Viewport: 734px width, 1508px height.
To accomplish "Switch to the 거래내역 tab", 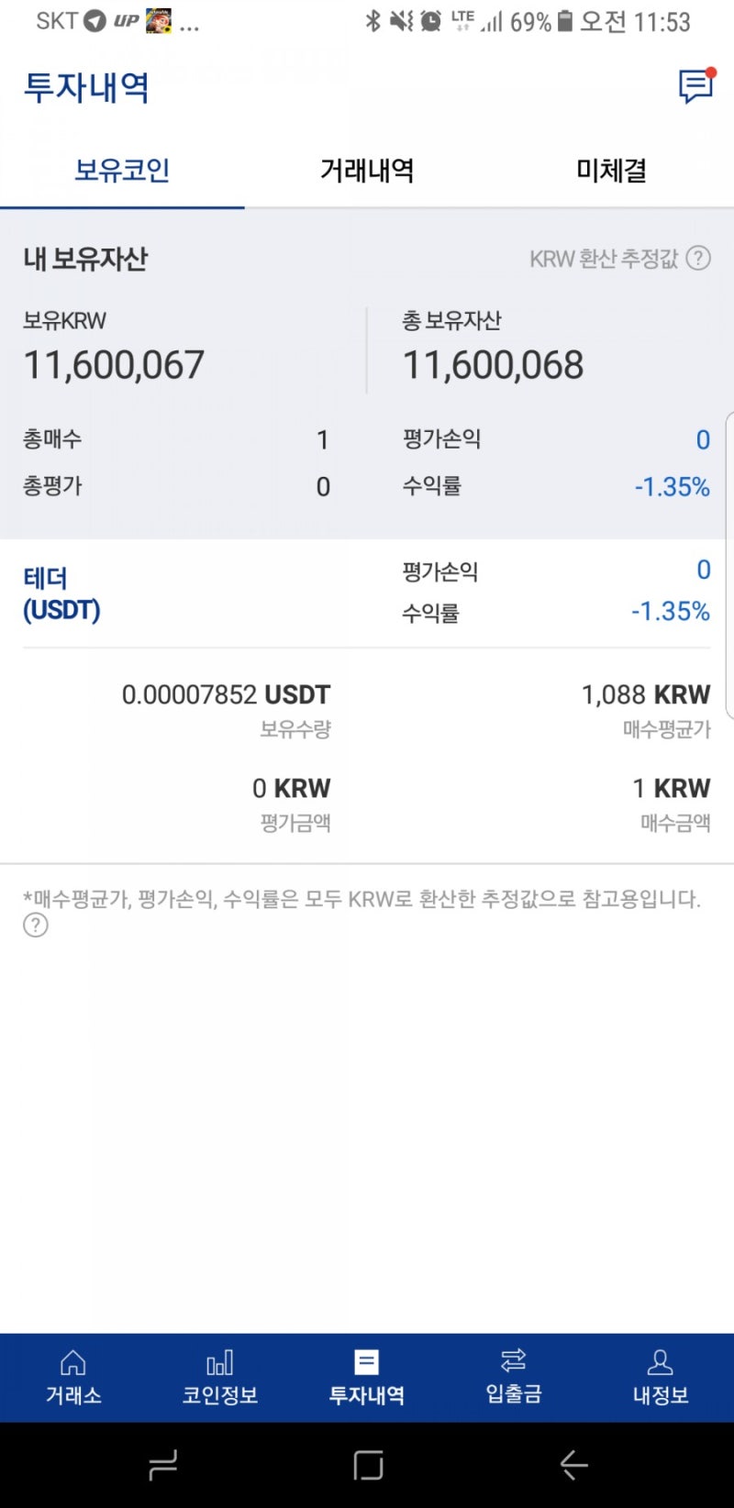I will (x=367, y=171).
